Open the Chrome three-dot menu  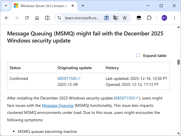pos(174,18)
